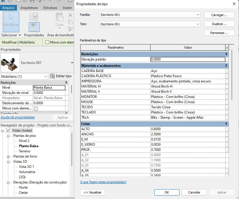
Task: Toggle Move com eleme... property checkbox
Action: click(x=36, y=109)
